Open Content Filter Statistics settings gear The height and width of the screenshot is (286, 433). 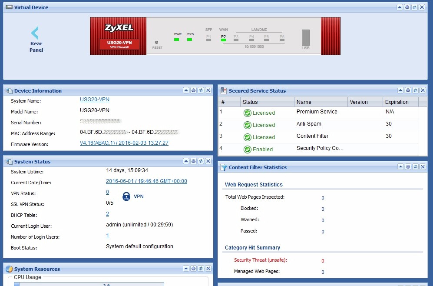408,166
